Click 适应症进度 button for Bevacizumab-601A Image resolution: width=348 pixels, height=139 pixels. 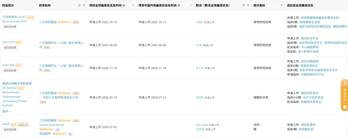point(10,27)
